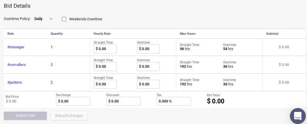Focus the manager Straight Time rate field

[105, 49]
